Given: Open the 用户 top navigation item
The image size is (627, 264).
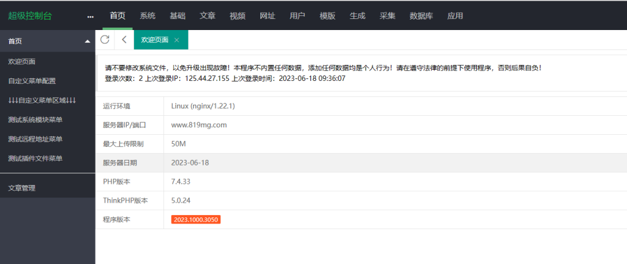Looking at the screenshot, I should coord(298,16).
